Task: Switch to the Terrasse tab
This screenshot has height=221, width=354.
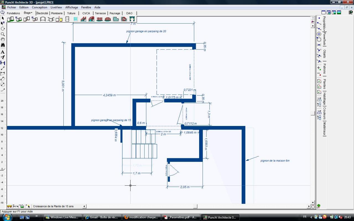Action: pos(100,13)
